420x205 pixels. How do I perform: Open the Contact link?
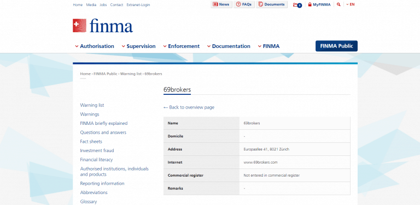[116, 5]
